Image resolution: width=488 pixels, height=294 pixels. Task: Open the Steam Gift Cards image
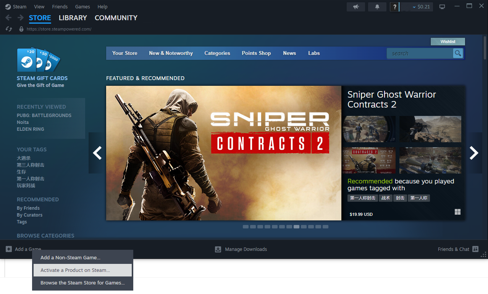[x=39, y=60]
